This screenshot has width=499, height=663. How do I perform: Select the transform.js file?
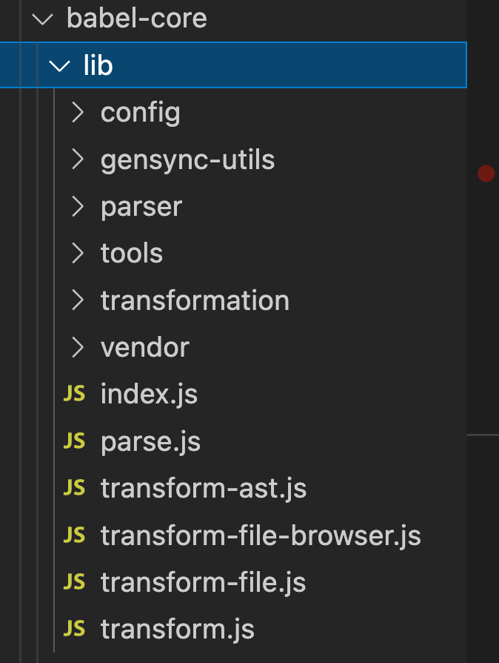tap(177, 629)
